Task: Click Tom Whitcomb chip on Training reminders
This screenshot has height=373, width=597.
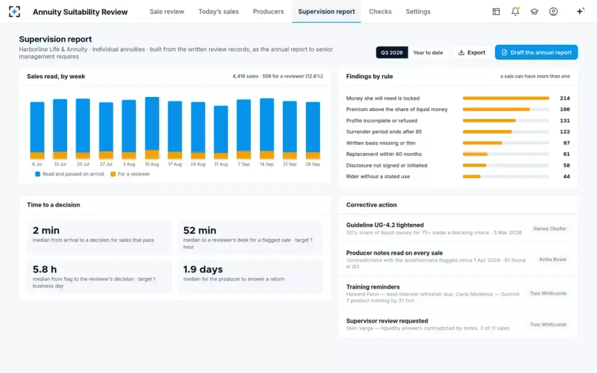Action: pyautogui.click(x=548, y=293)
